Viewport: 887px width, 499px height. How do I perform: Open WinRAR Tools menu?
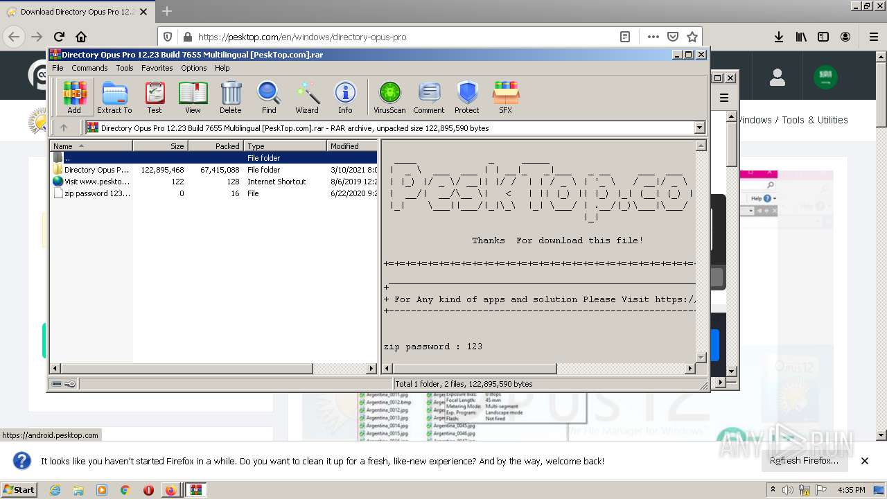[125, 68]
